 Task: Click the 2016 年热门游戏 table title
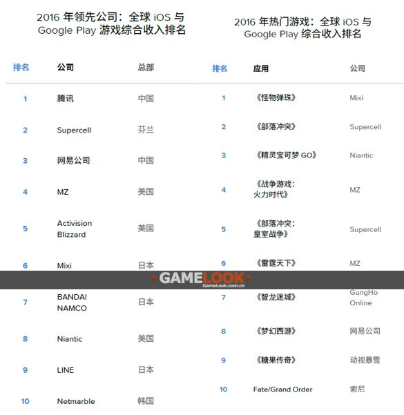pyautogui.click(x=302, y=28)
